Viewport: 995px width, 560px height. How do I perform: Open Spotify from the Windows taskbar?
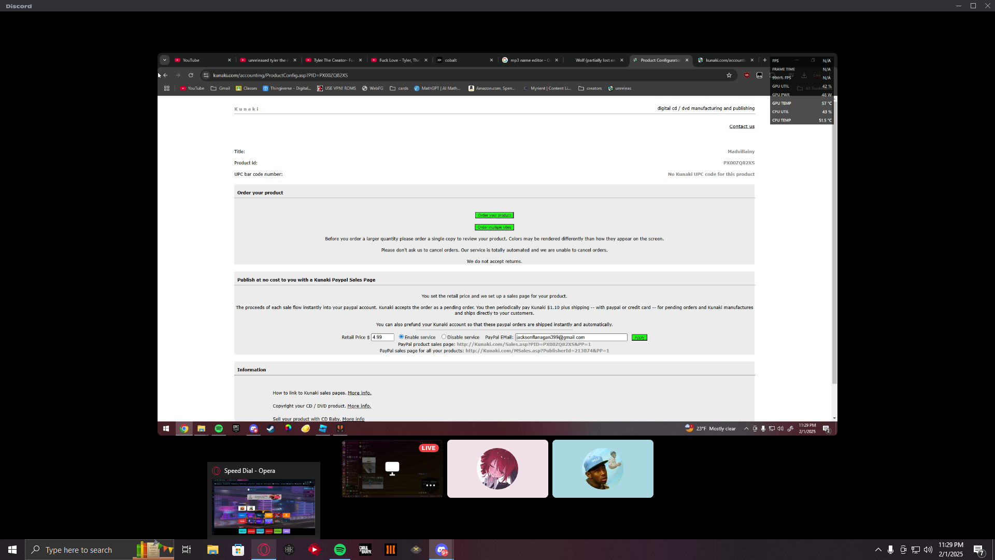click(x=340, y=550)
